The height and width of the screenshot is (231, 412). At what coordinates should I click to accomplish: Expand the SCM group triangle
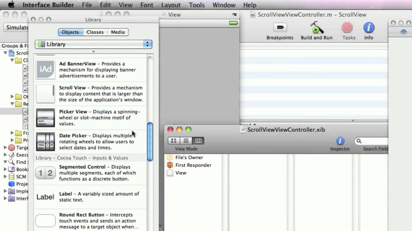[x=5, y=176]
